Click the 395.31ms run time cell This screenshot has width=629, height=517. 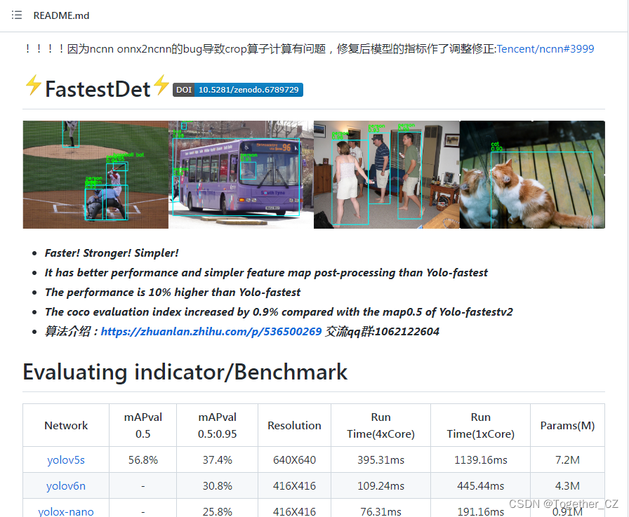tap(380, 459)
